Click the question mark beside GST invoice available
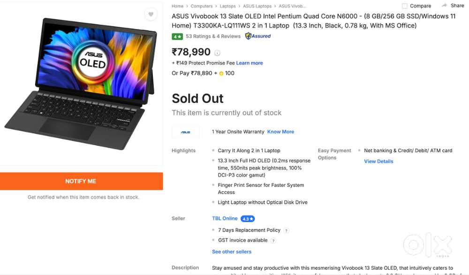469x275 pixels. click(x=274, y=240)
